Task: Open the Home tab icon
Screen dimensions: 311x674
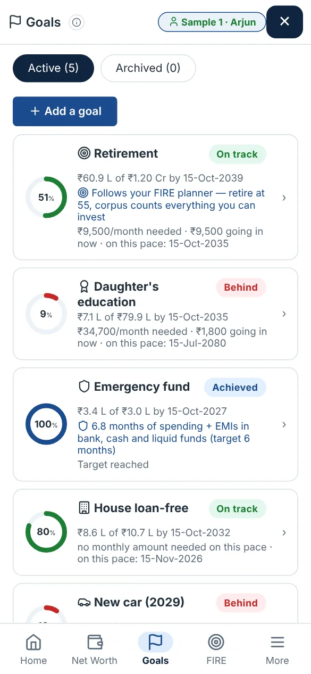Action: 33,642
